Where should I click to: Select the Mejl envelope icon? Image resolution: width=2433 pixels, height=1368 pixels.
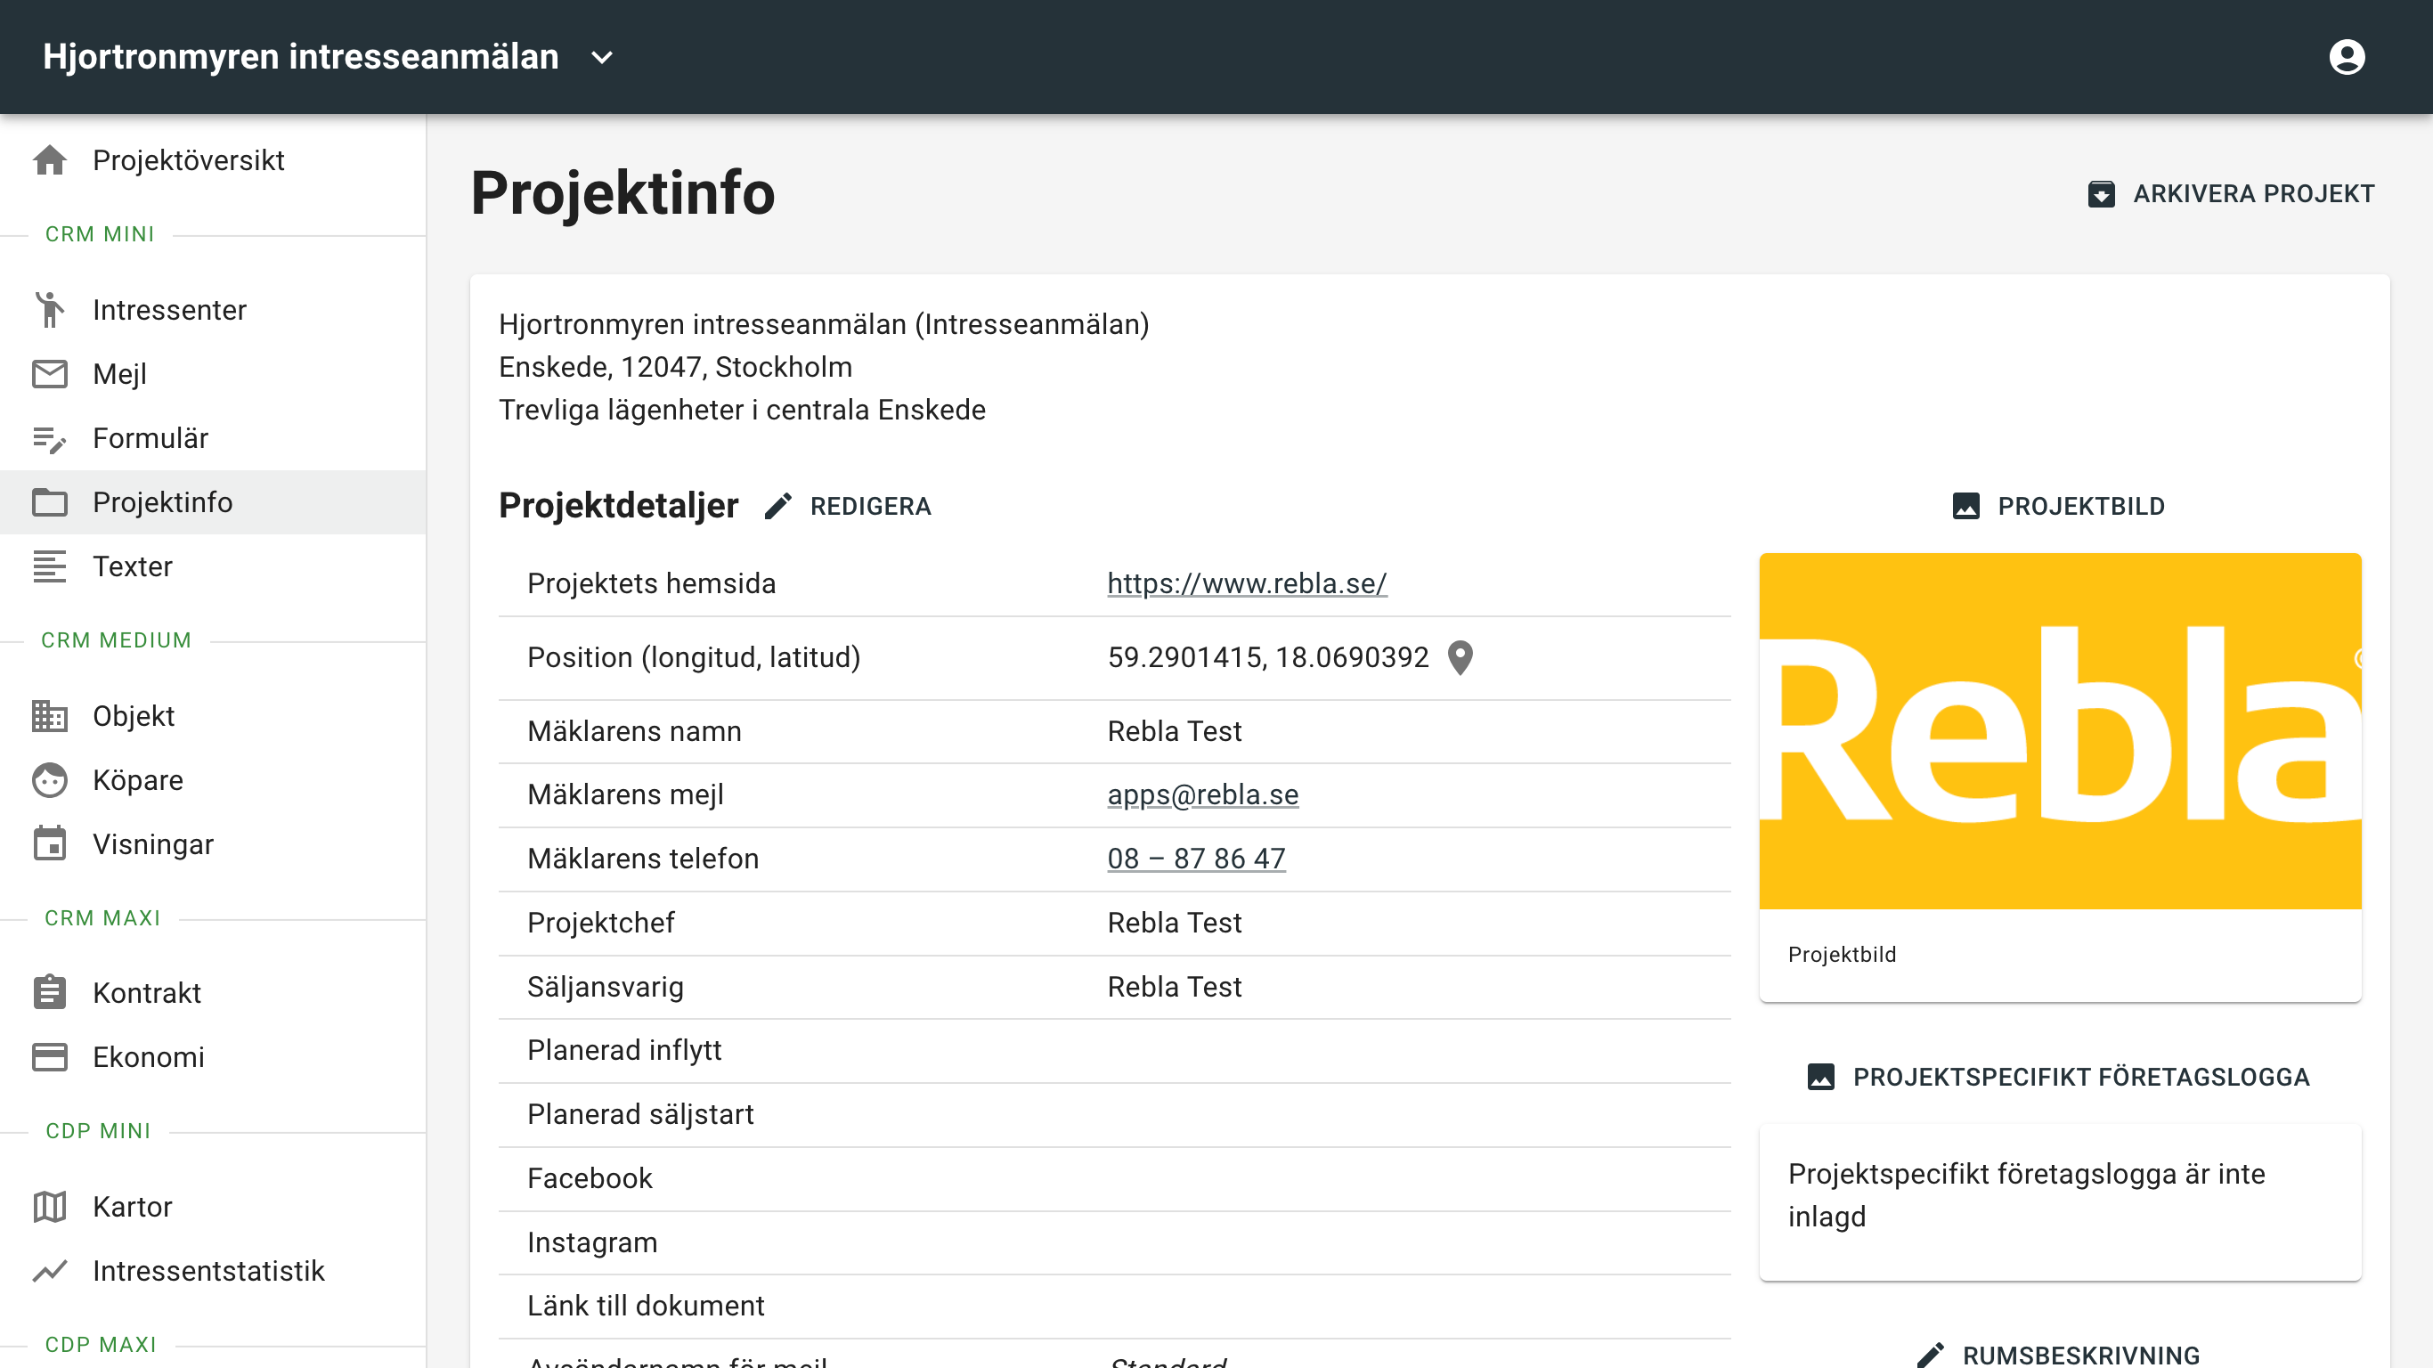(50, 374)
